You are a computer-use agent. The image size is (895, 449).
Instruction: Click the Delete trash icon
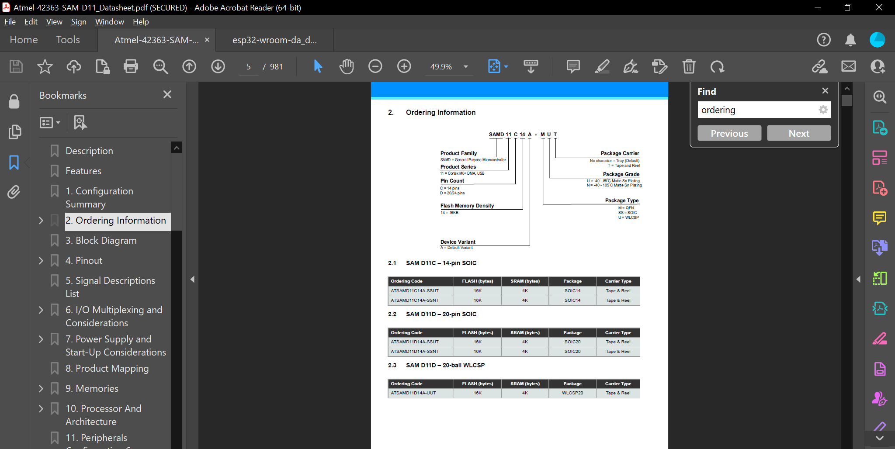(689, 66)
